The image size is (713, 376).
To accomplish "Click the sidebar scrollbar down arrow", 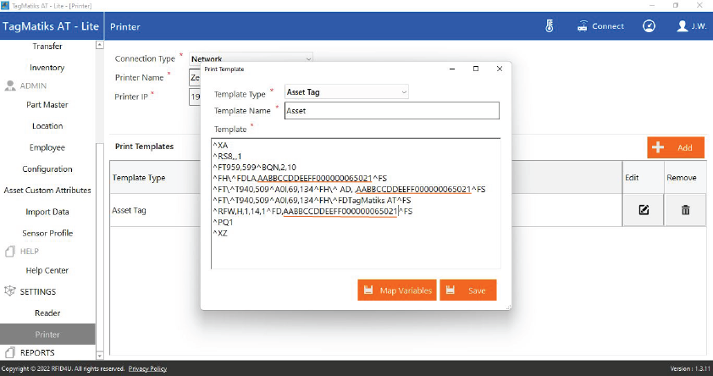I will click(100, 355).
